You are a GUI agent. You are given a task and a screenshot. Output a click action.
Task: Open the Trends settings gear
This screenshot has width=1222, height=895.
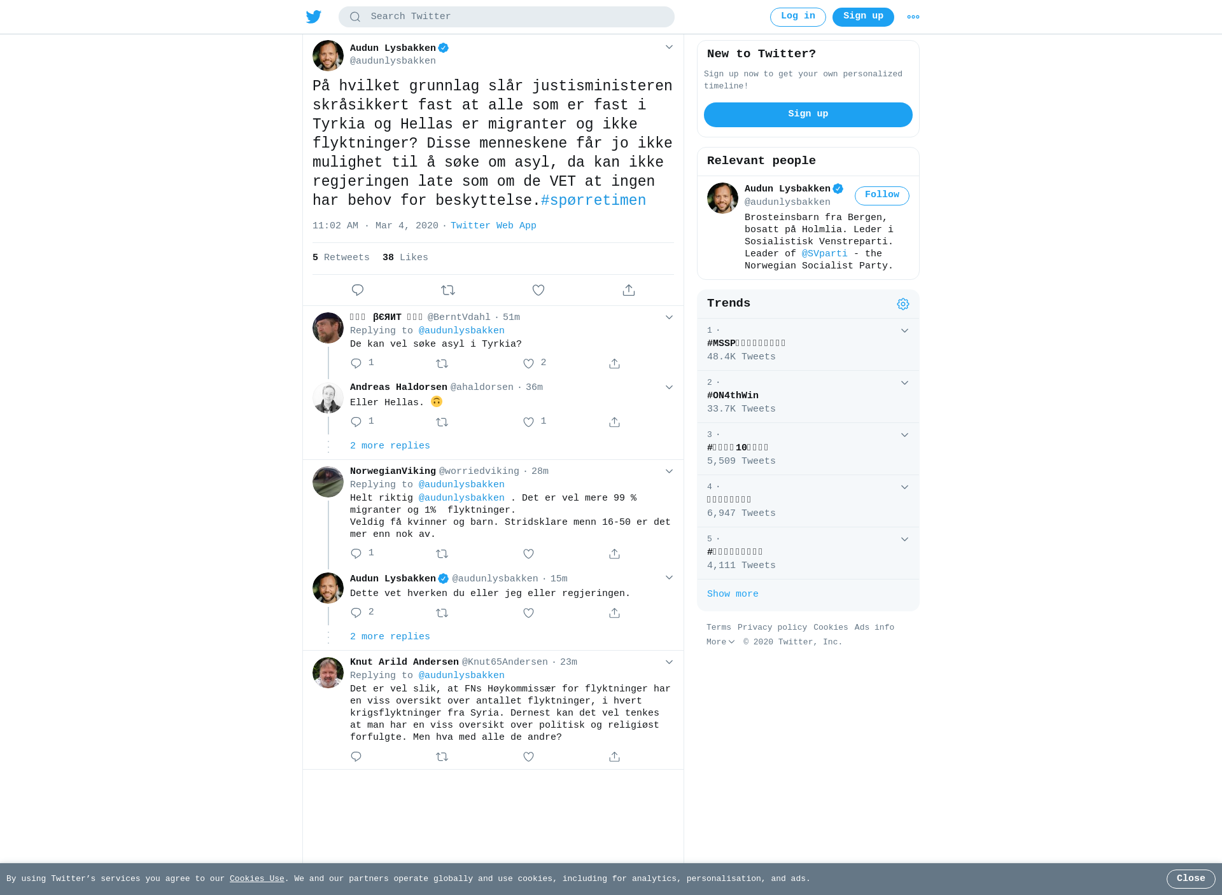(903, 304)
